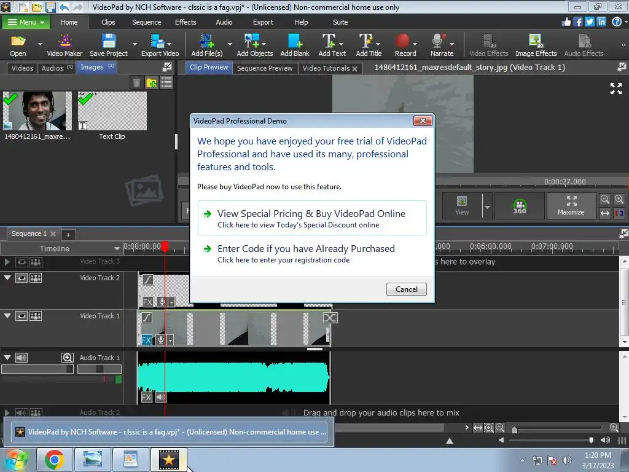The image size is (629, 472).
Task: Switch to the Clips ribbon tab
Action: pos(108,22)
